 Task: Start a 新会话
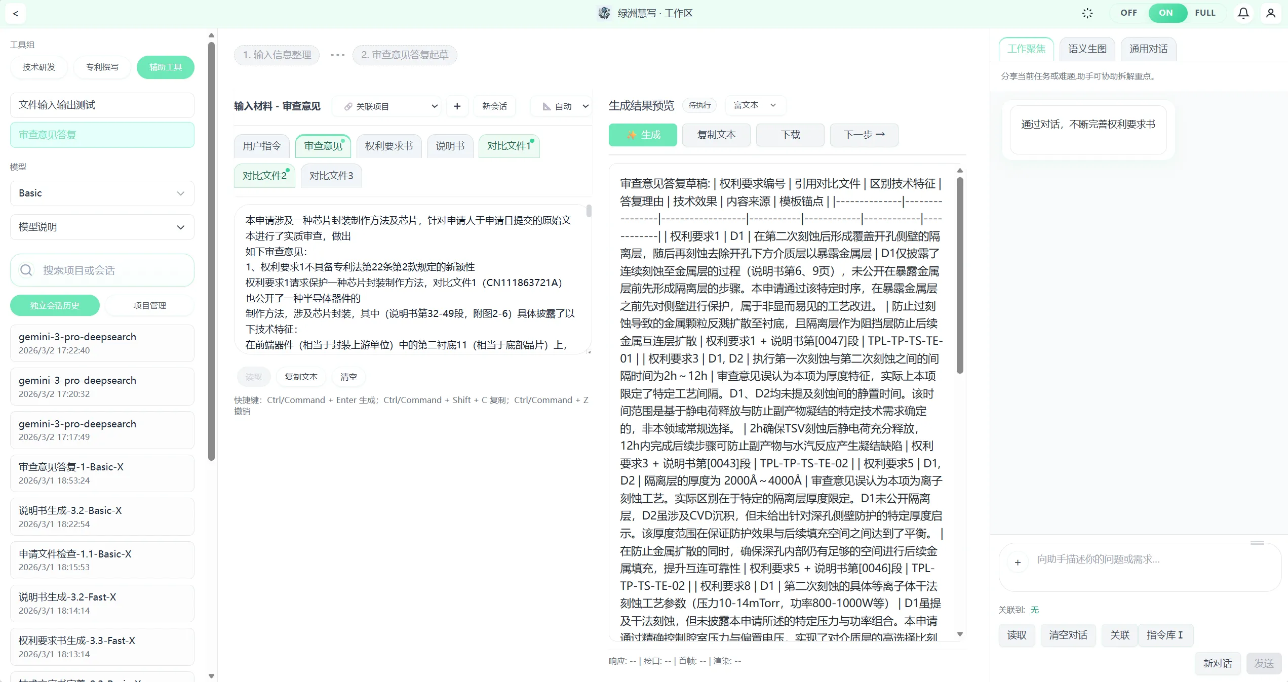point(494,106)
